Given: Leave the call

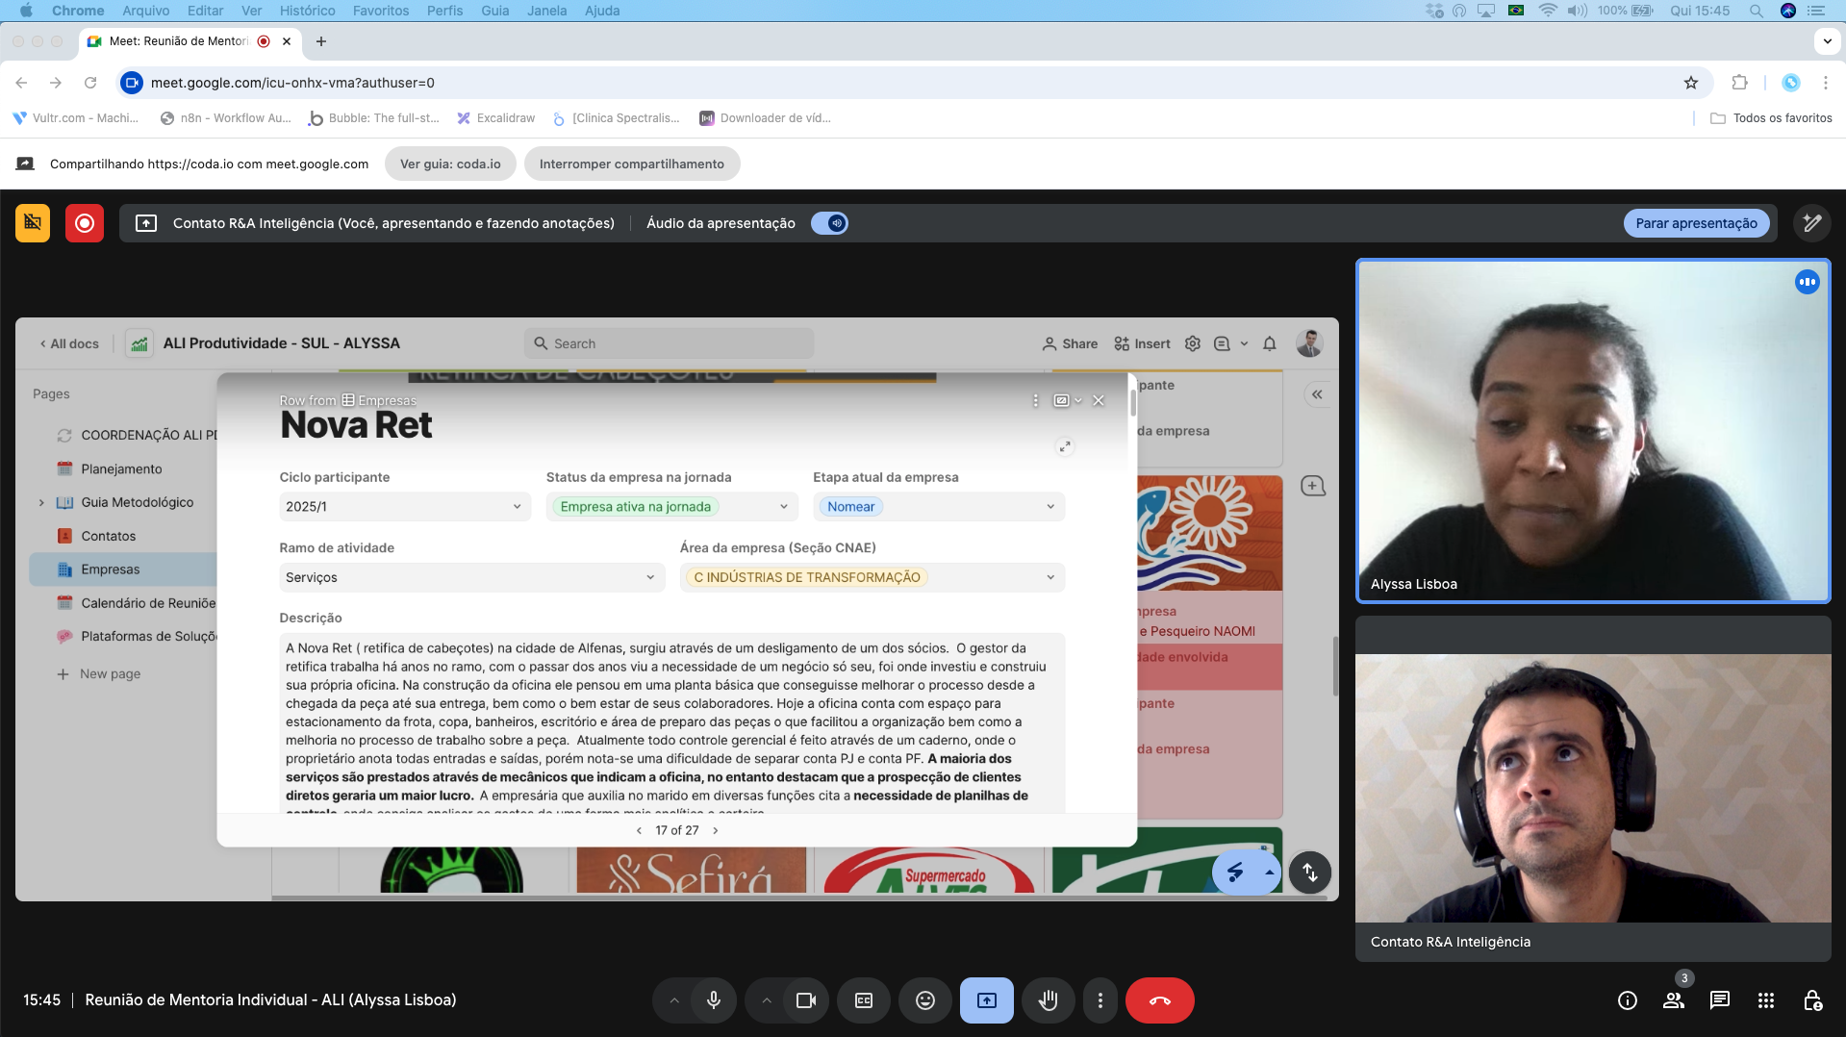Looking at the screenshot, I should coord(1160,1000).
